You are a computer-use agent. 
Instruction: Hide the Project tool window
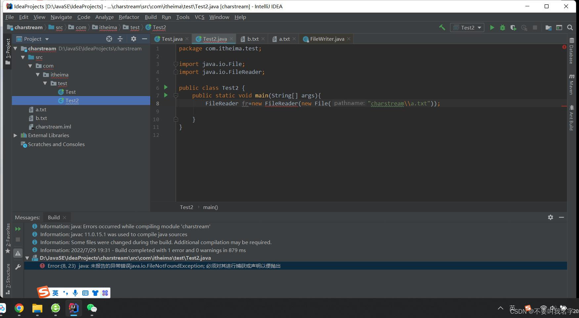tap(144, 39)
